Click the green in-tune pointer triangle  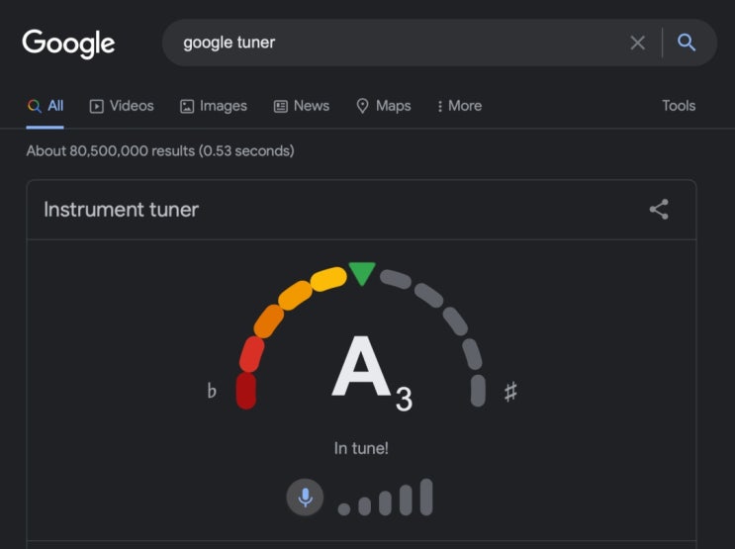(x=362, y=273)
